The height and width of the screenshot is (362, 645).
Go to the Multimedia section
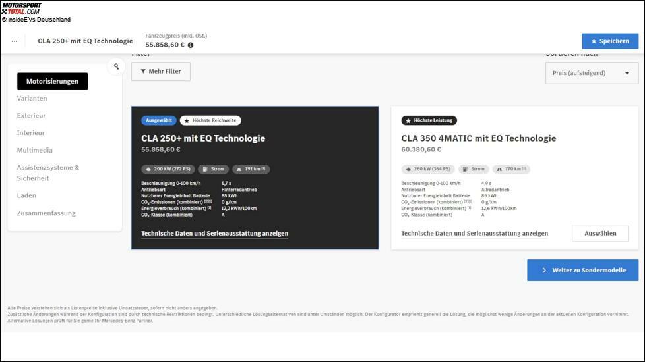click(x=34, y=150)
